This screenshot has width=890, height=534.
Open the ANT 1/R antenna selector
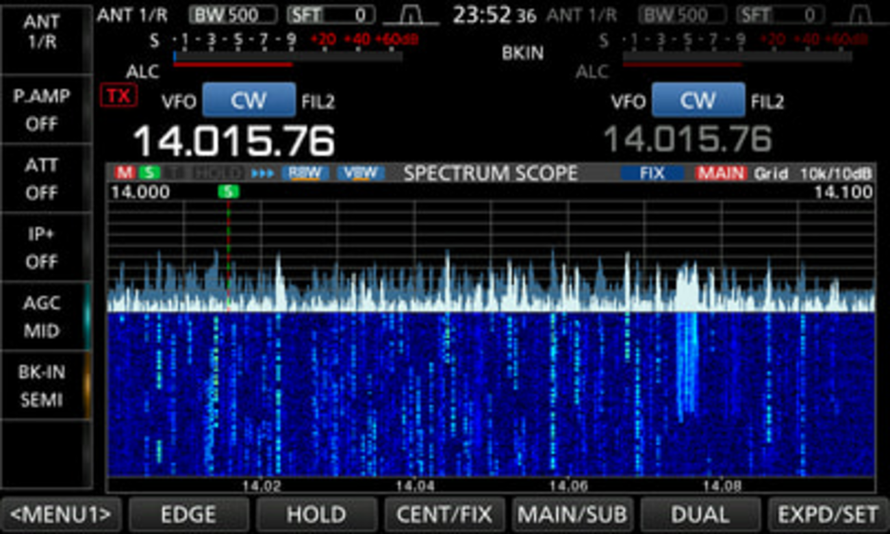click(x=45, y=39)
